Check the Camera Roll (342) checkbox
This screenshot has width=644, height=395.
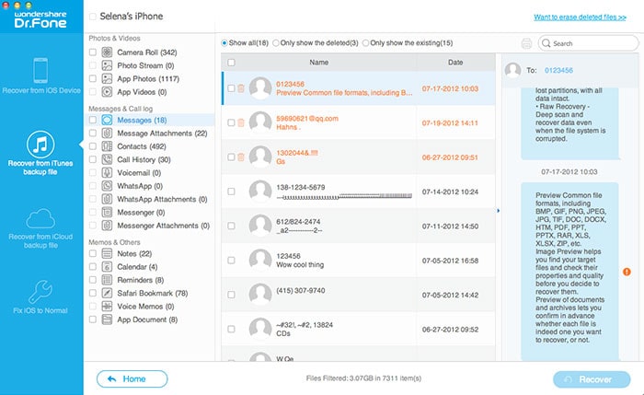pyautogui.click(x=93, y=52)
